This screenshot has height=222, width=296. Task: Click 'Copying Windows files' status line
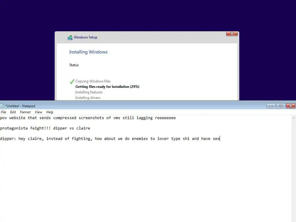point(93,81)
